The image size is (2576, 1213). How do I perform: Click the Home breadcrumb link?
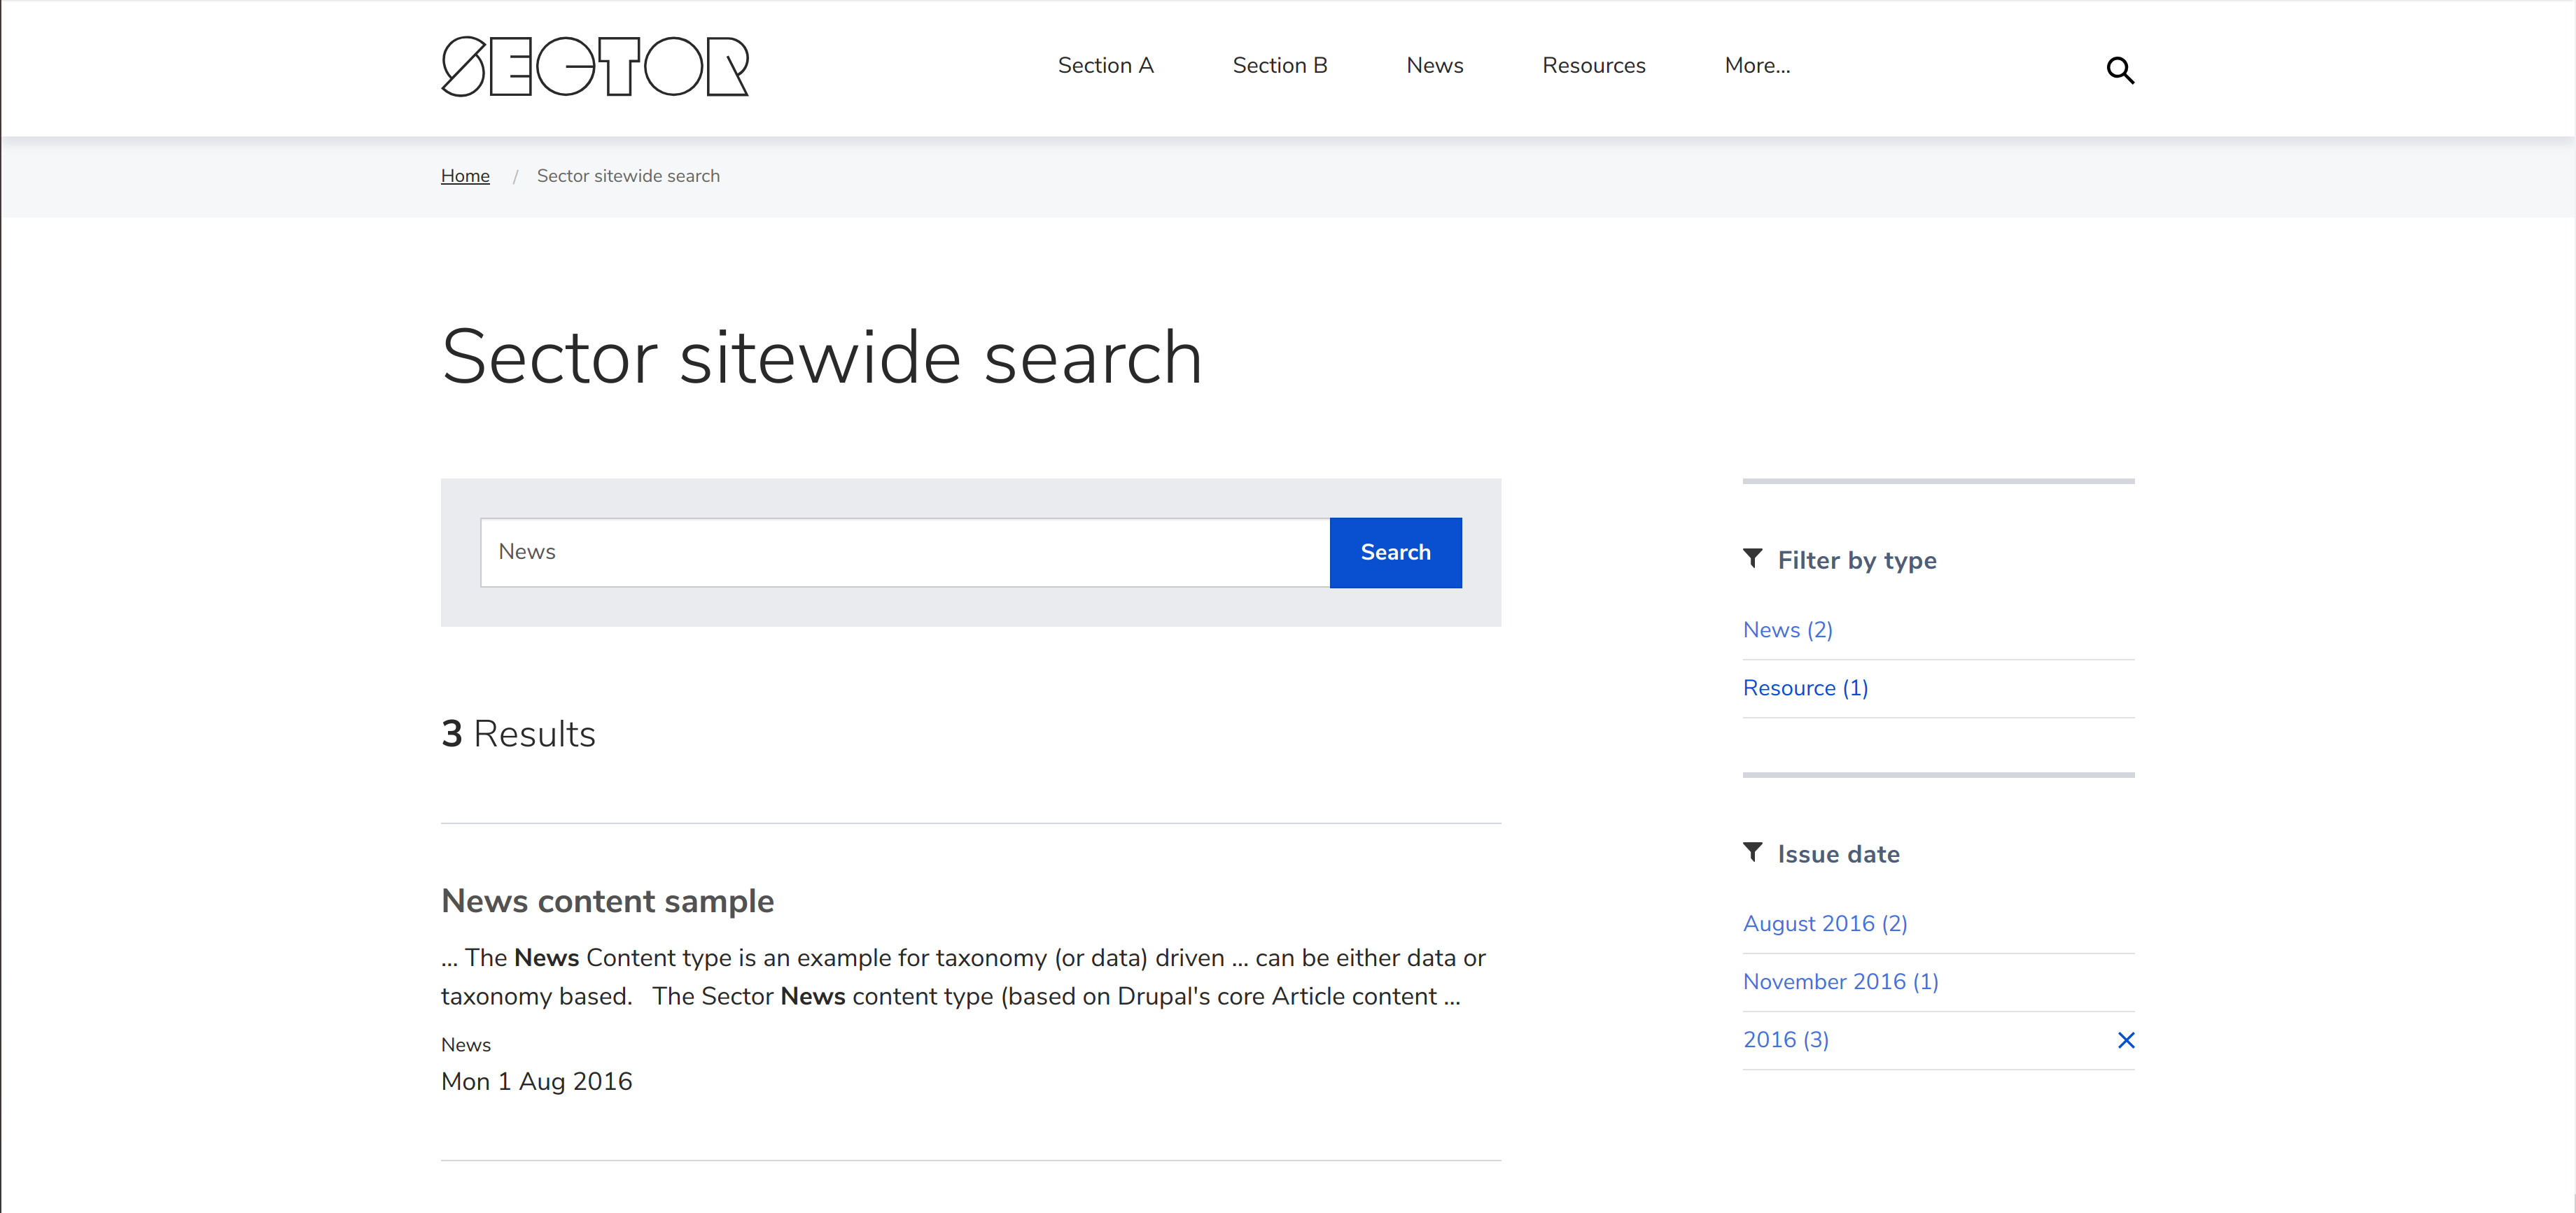coord(465,176)
